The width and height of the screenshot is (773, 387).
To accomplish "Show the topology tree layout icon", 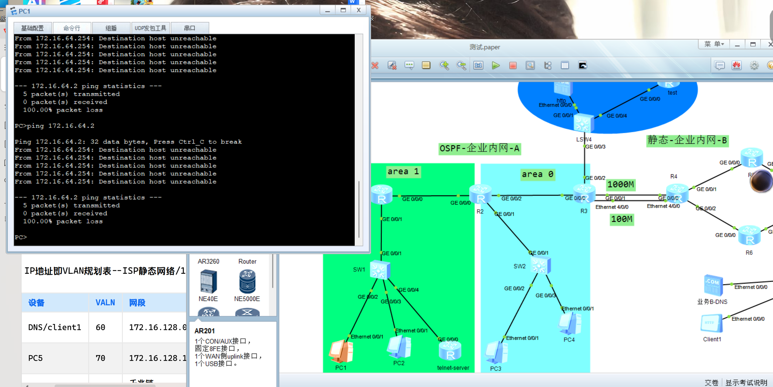I will click(548, 65).
